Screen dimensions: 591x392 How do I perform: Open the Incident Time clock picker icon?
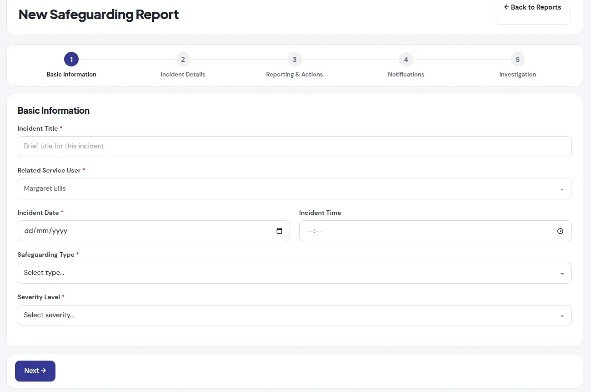pyautogui.click(x=560, y=231)
